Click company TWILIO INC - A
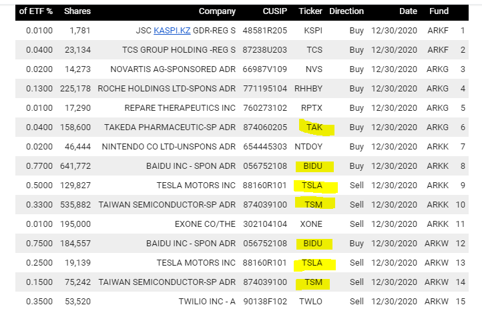482x311 pixels. 207,302
